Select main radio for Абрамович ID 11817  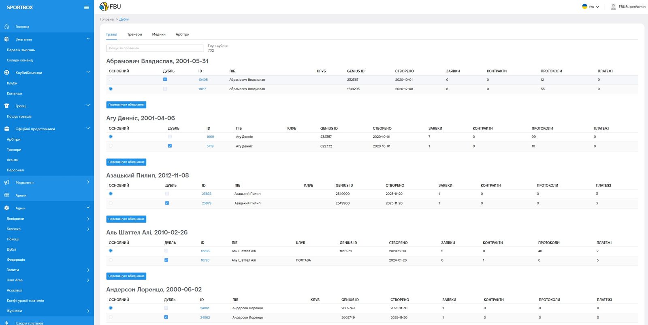tap(111, 89)
